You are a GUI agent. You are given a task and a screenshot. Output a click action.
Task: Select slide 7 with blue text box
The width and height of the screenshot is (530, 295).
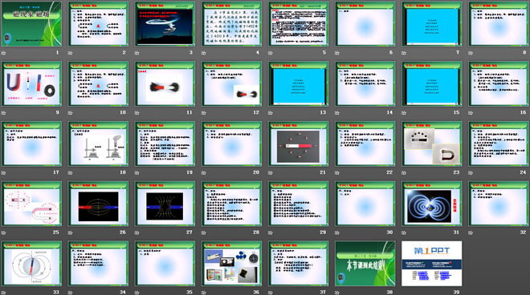coord(432,23)
